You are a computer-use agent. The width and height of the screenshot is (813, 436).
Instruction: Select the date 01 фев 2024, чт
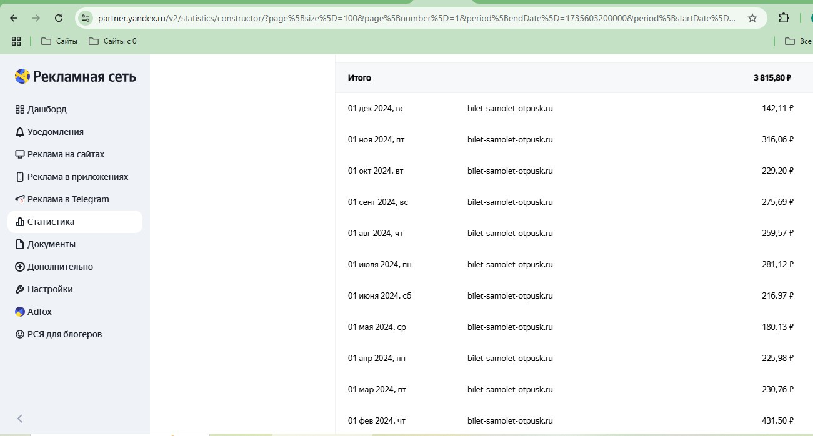pos(377,420)
